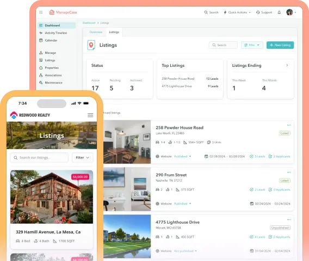Click the This Week count 1
The image size is (309, 261).
pyautogui.click(x=234, y=88)
